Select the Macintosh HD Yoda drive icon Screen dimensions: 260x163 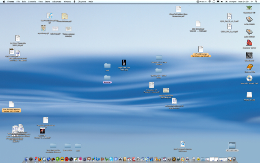click(x=249, y=8)
